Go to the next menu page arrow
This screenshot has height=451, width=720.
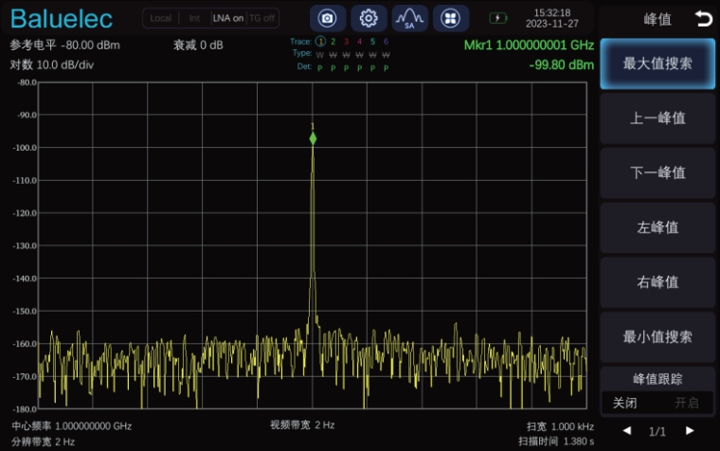(689, 431)
